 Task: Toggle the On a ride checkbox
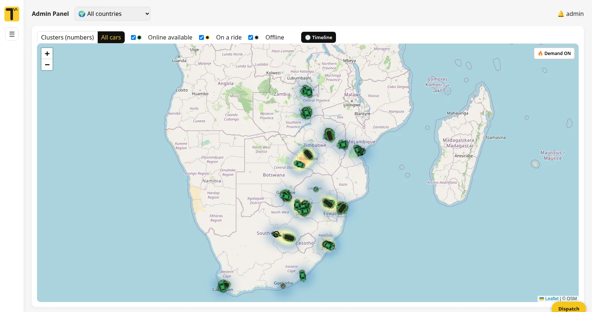201,37
